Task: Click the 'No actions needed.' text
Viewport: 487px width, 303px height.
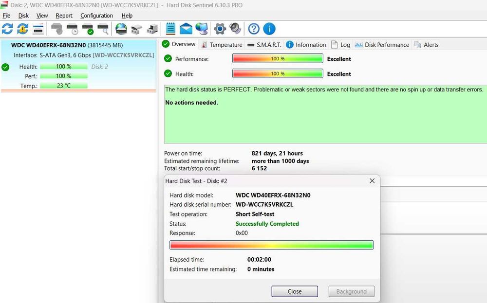Action: click(x=191, y=103)
